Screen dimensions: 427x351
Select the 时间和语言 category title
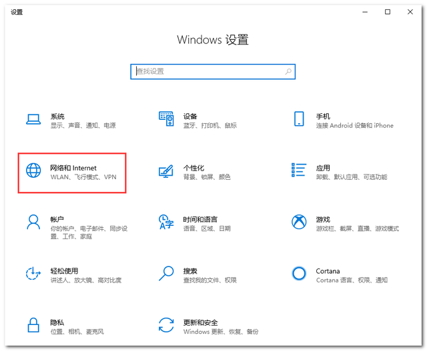pyautogui.click(x=200, y=219)
